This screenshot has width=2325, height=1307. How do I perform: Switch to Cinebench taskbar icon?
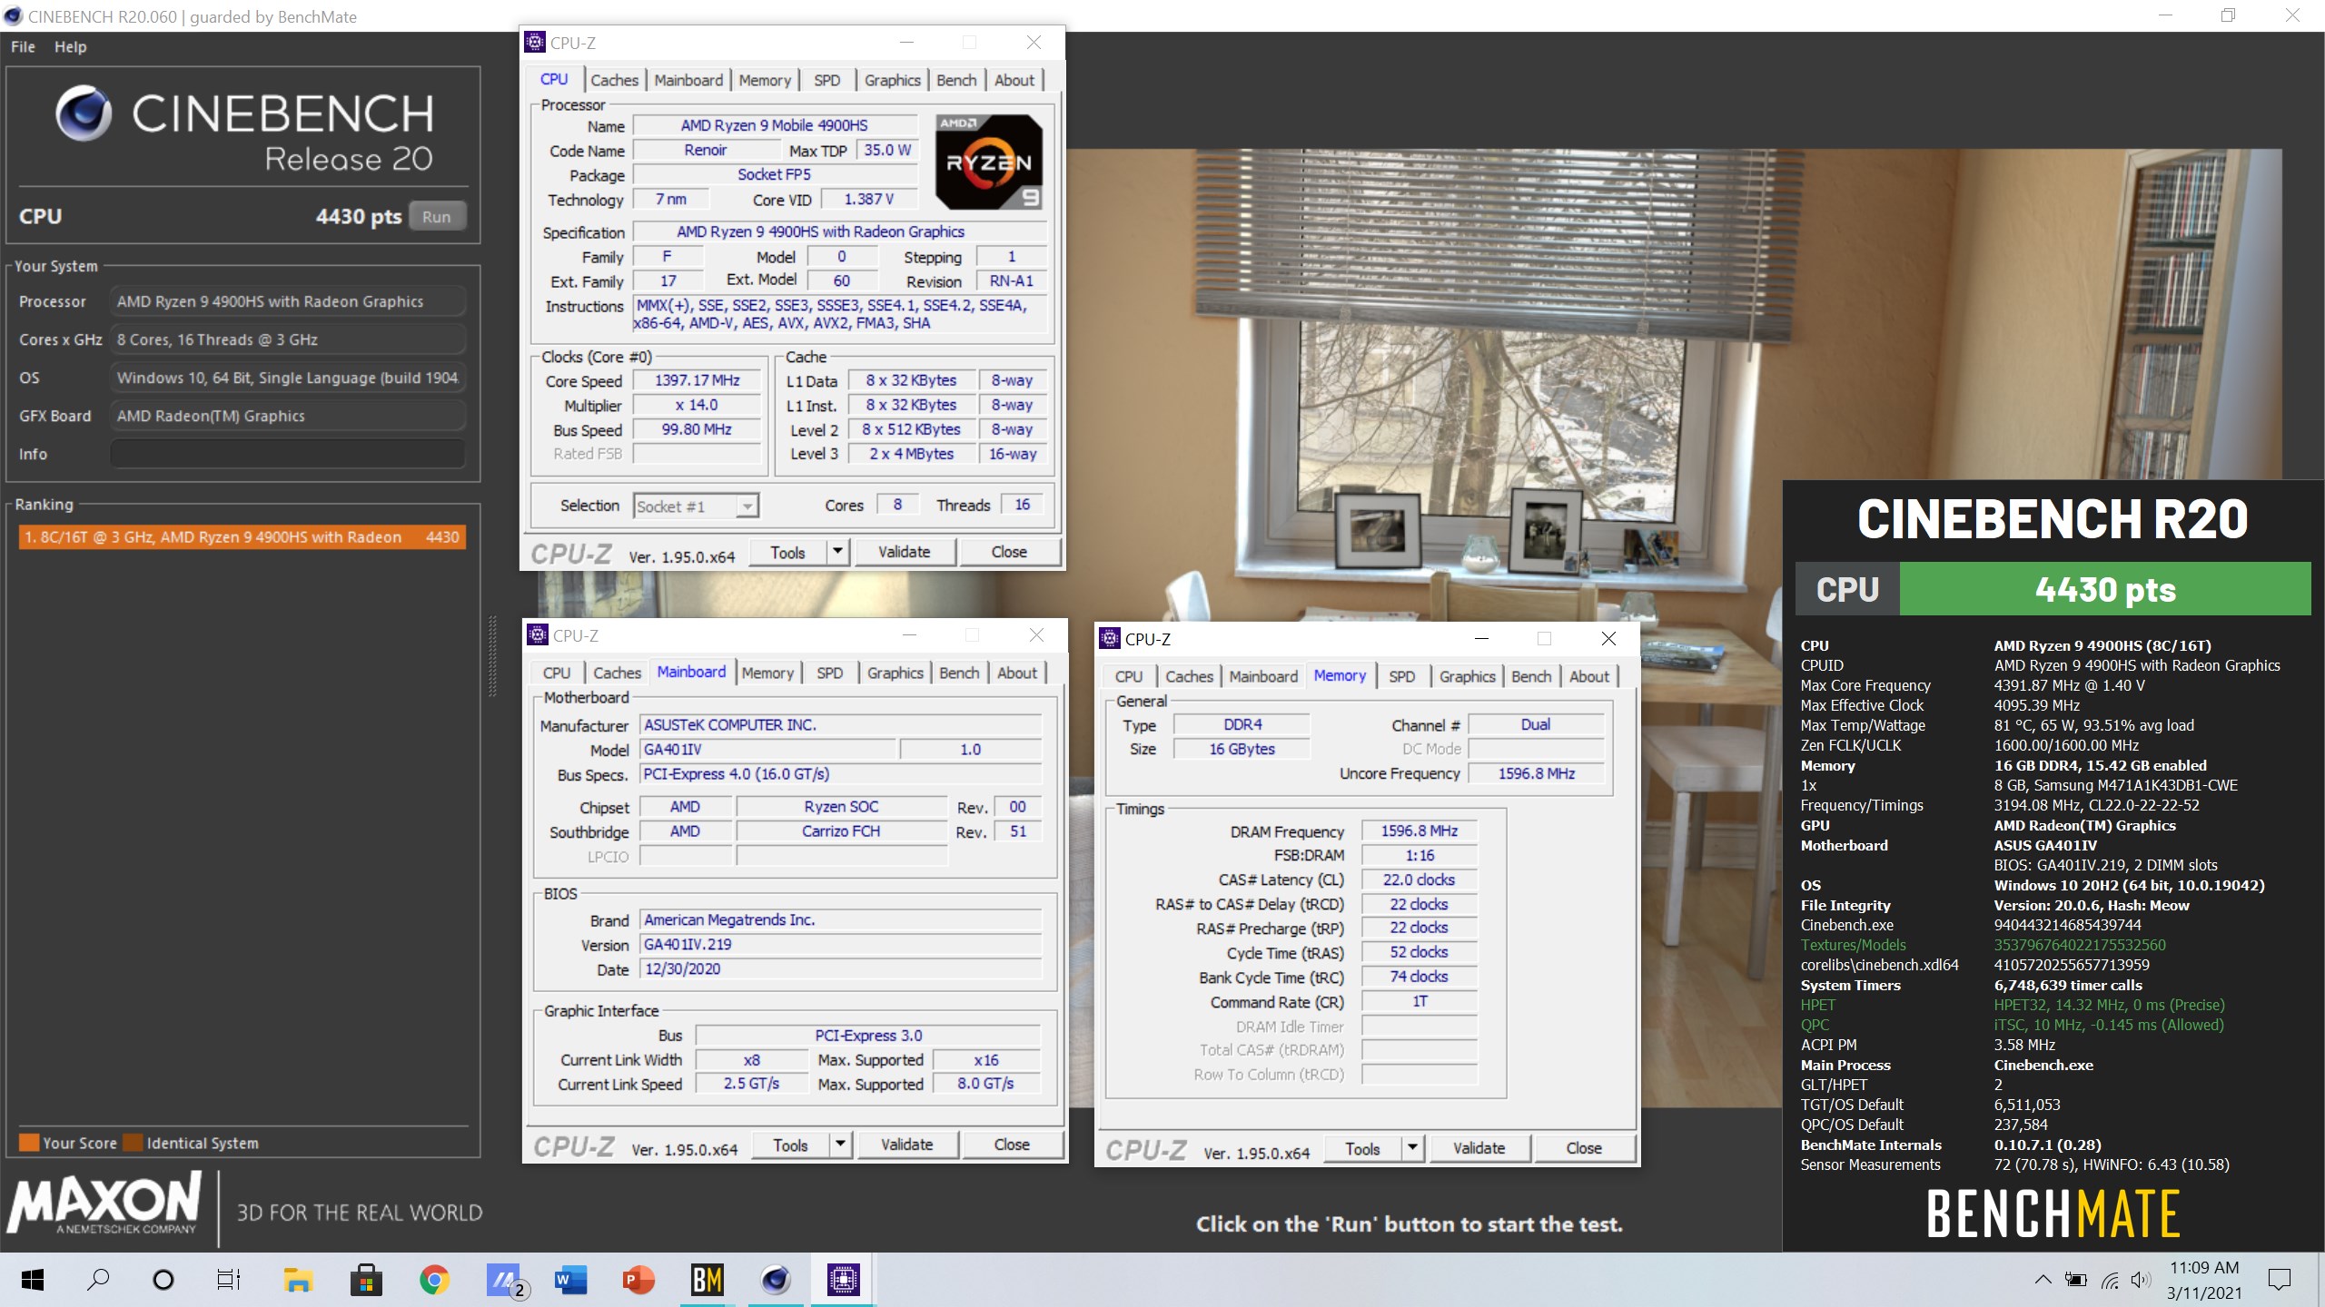point(775,1280)
